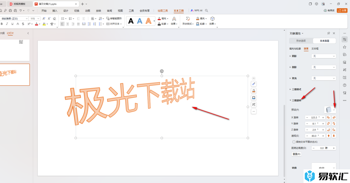Decrease font size with A- icon

point(49,19)
